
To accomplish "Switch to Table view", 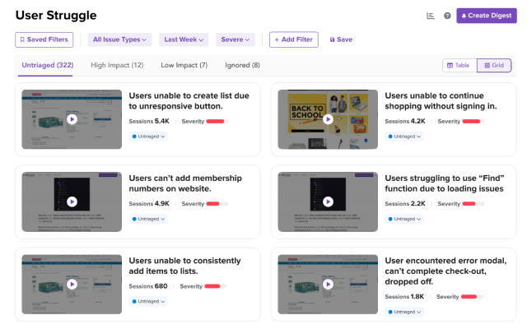I will [459, 66].
